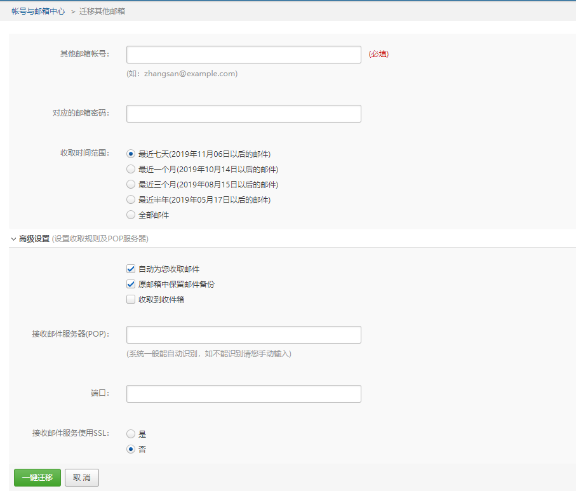Image resolution: width=576 pixels, height=491 pixels.
Task: Uncheck 自动为您收取邮件 checkbox
Action: (x=131, y=269)
